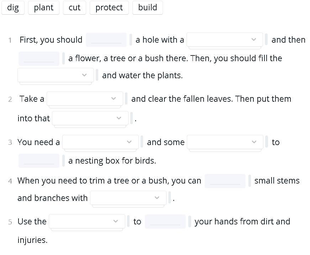
Task: Open the dropdown after 'Take a'
Action: click(x=85, y=99)
